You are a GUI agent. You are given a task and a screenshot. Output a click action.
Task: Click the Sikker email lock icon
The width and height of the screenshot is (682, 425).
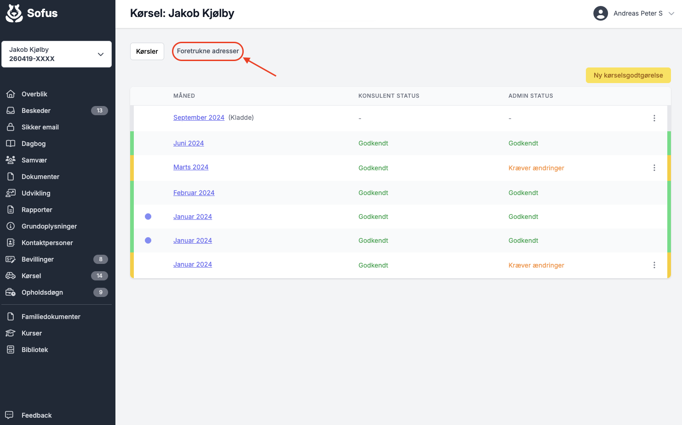(x=11, y=127)
